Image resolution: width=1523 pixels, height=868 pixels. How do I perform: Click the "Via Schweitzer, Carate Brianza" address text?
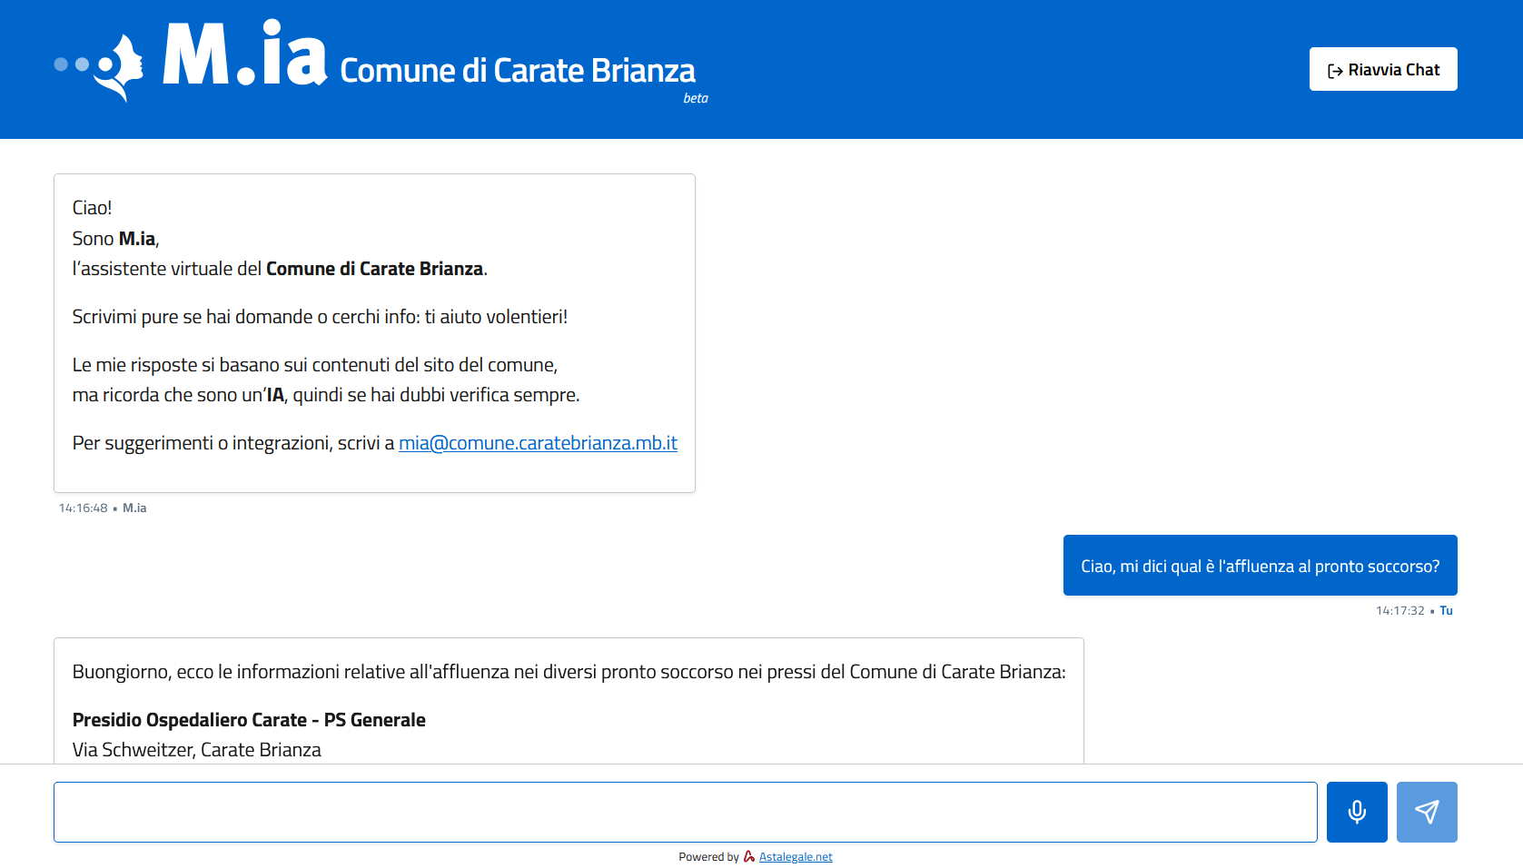point(197,750)
